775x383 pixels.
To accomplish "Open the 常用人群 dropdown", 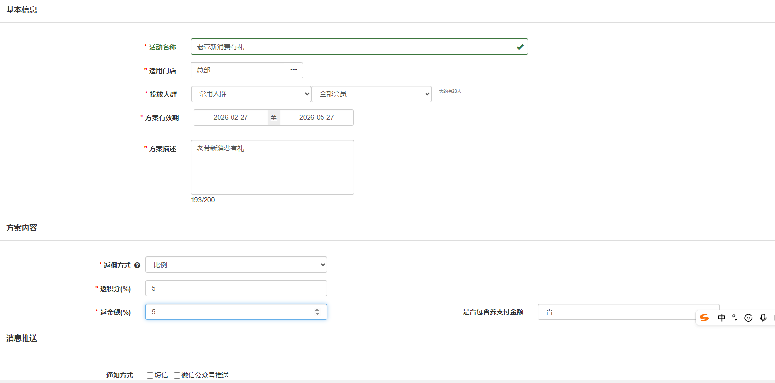I will point(251,94).
